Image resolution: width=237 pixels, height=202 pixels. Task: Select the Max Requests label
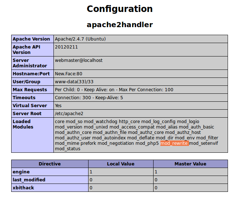(x=30, y=90)
